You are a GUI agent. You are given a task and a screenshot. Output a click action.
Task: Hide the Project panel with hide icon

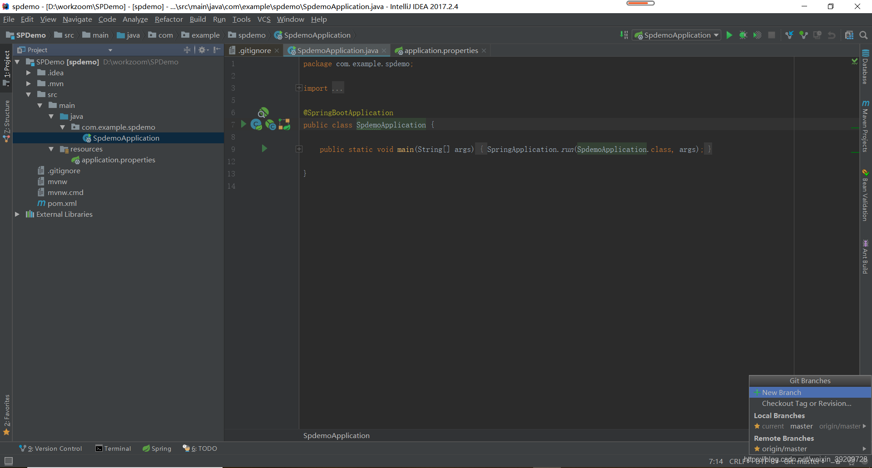(217, 50)
